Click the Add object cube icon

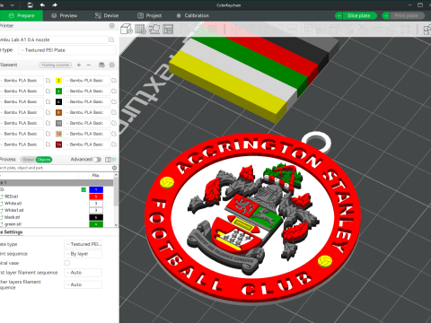127,29
